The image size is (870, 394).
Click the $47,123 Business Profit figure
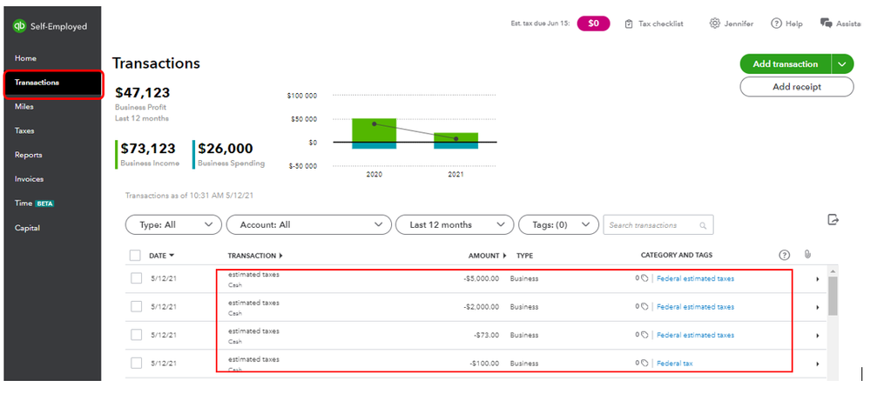(x=143, y=92)
